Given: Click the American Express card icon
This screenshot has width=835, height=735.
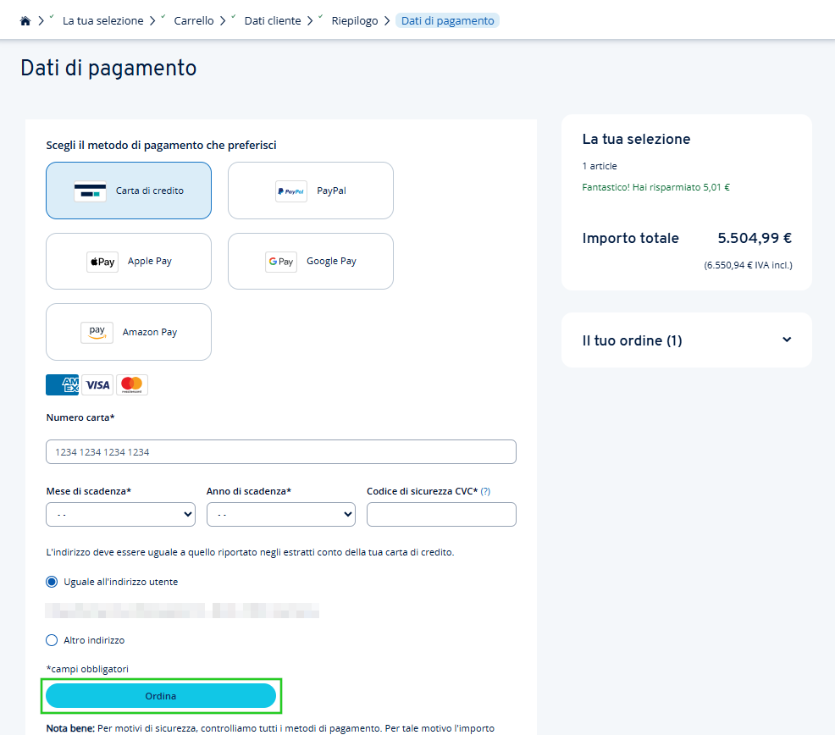Looking at the screenshot, I should pos(61,384).
